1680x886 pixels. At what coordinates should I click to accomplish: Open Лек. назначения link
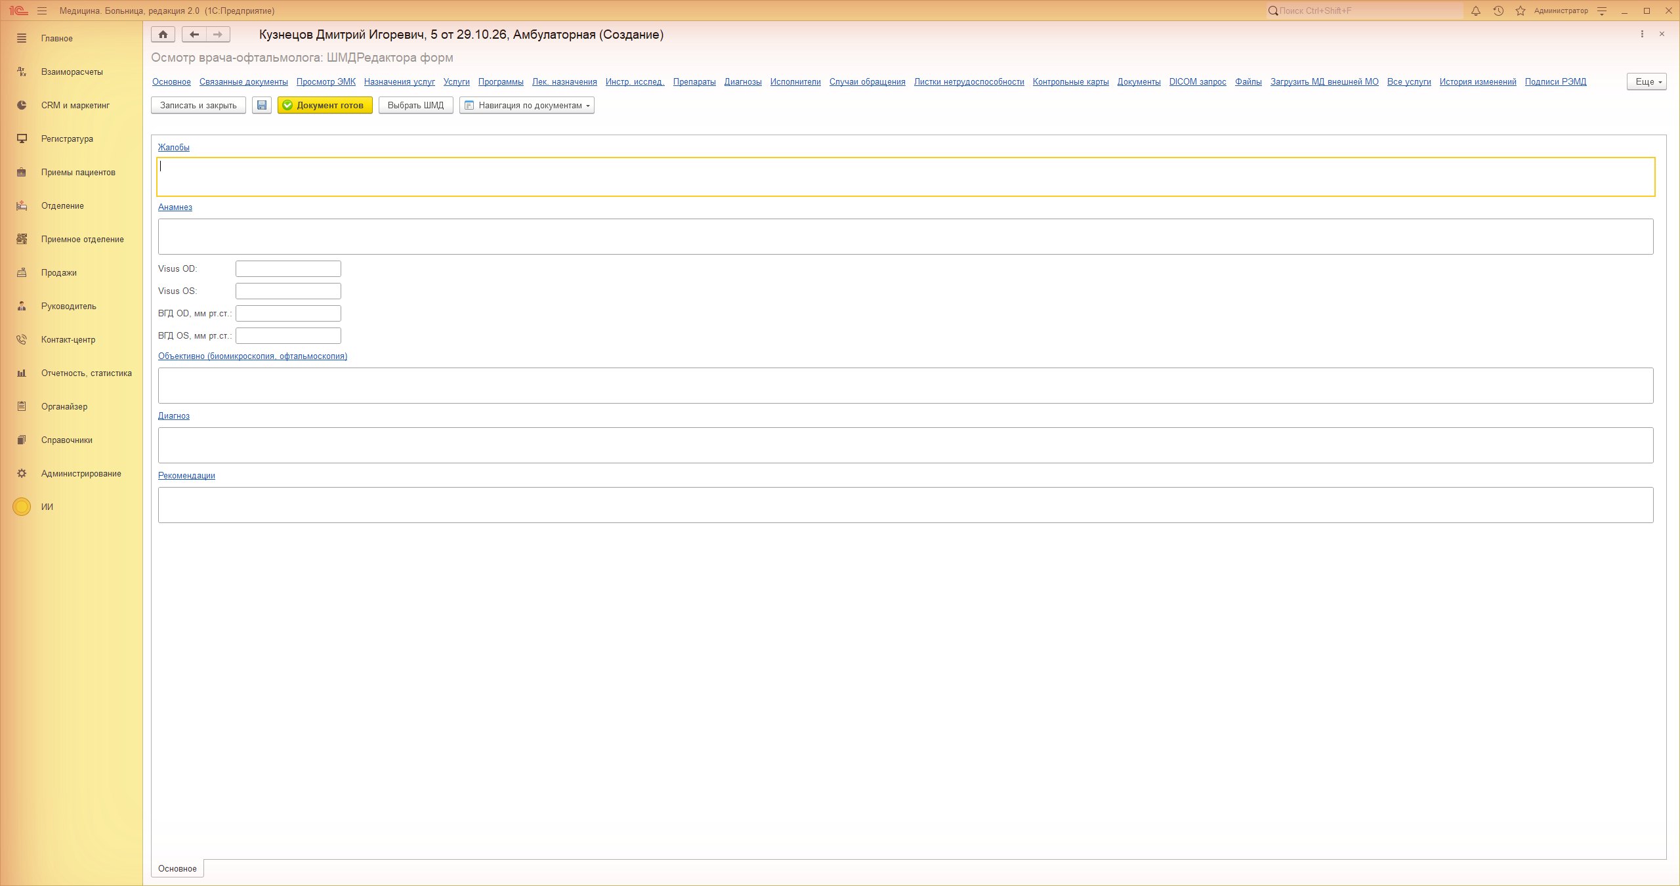(564, 81)
